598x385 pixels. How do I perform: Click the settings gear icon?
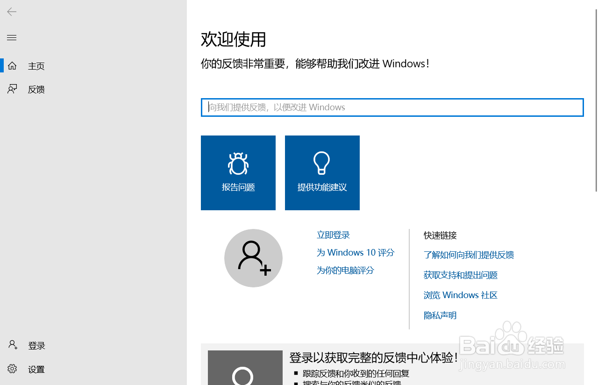pos(12,369)
